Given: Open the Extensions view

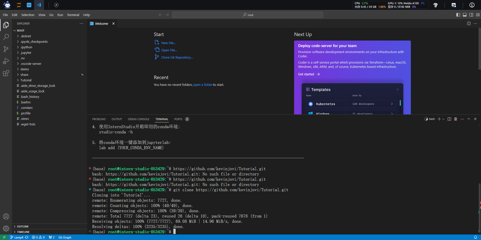Looking at the screenshot, I should pos(6,73).
